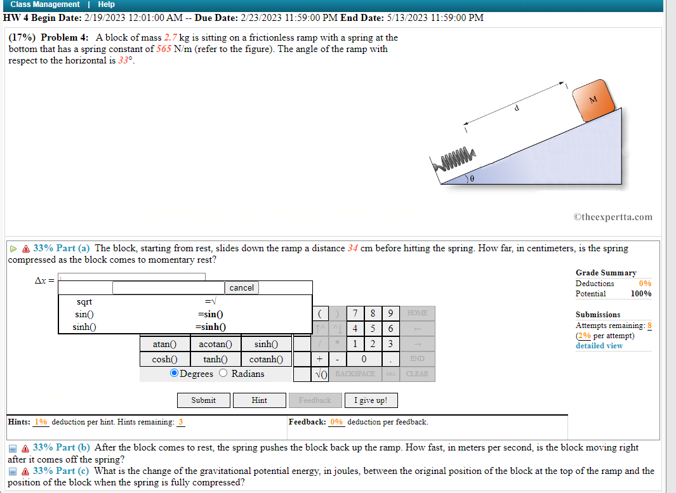Image resolution: width=676 pixels, height=493 pixels.
Task: Open the Help menu
Action: 106,4
